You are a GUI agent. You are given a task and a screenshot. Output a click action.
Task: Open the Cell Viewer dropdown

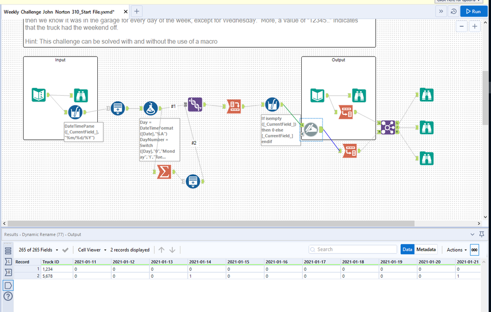tap(92, 250)
